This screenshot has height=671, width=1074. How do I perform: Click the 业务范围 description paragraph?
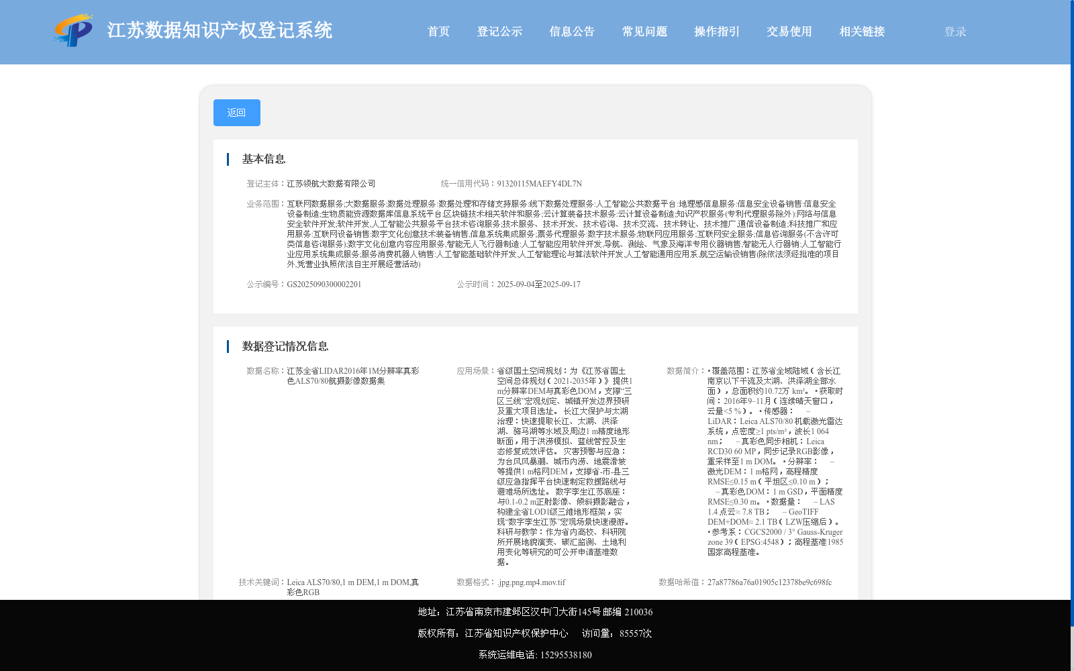coord(564,234)
